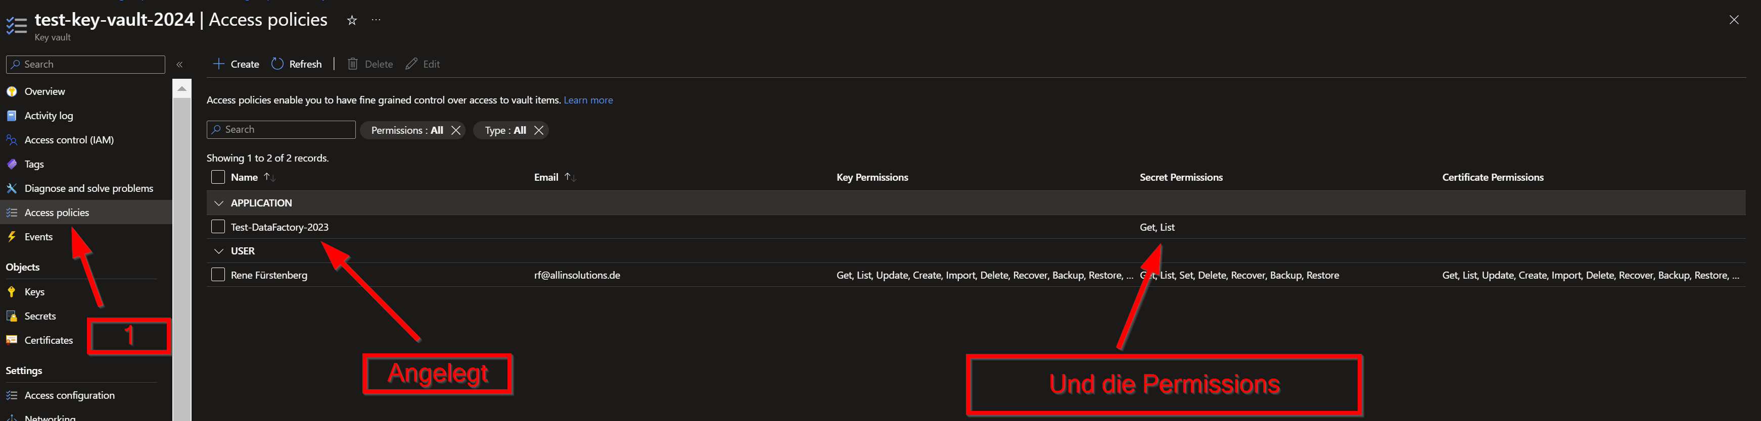
Task: Collapse the sidebar with the double chevron
Action: pos(180,64)
